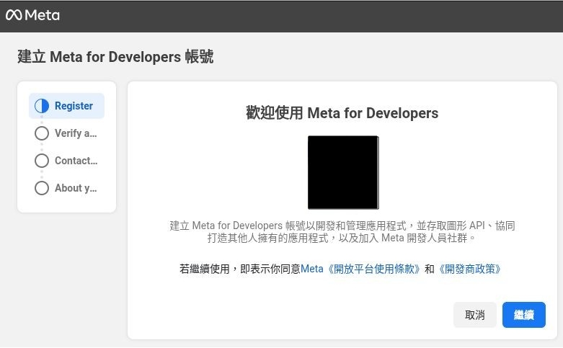
Task: Click the black welcome image
Action: (343, 172)
